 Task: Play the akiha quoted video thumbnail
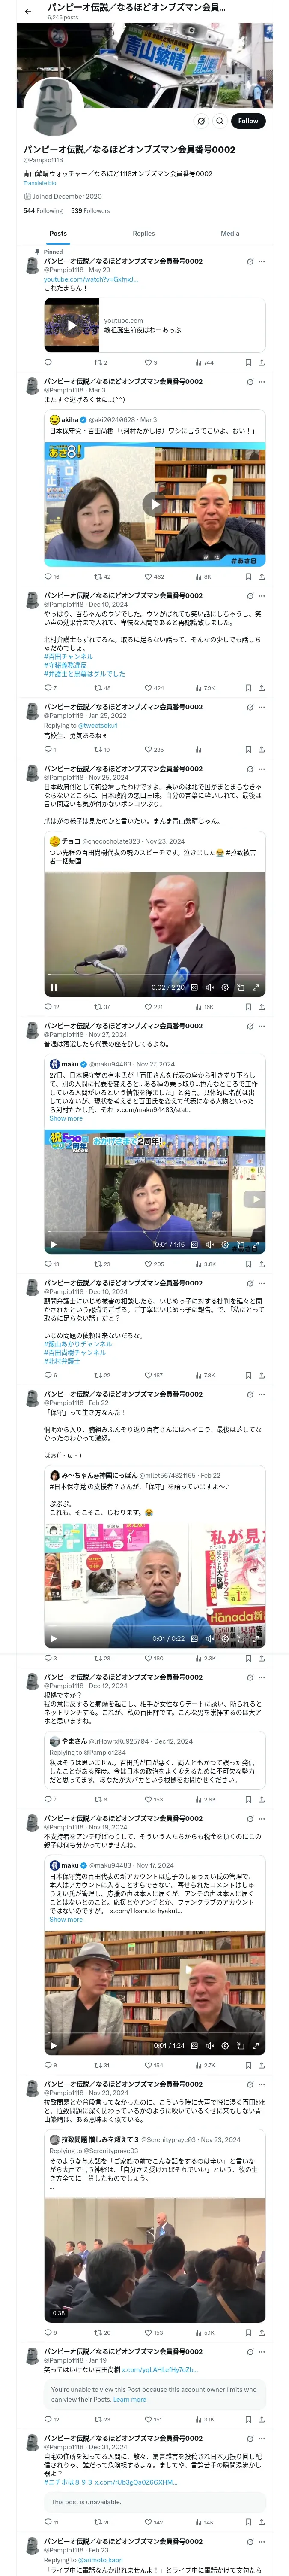click(x=155, y=504)
